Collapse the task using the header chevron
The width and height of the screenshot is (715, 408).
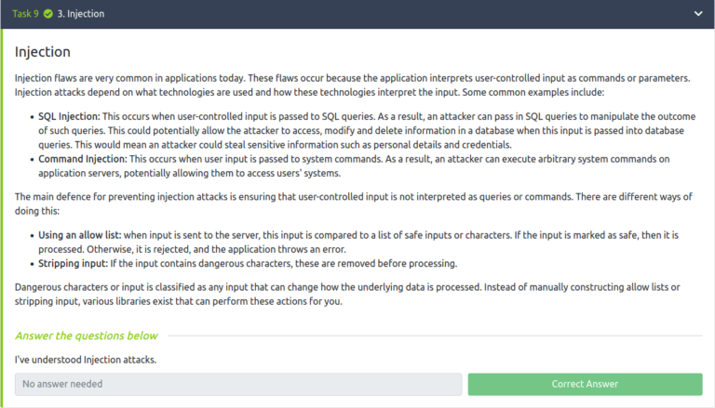pyautogui.click(x=698, y=14)
